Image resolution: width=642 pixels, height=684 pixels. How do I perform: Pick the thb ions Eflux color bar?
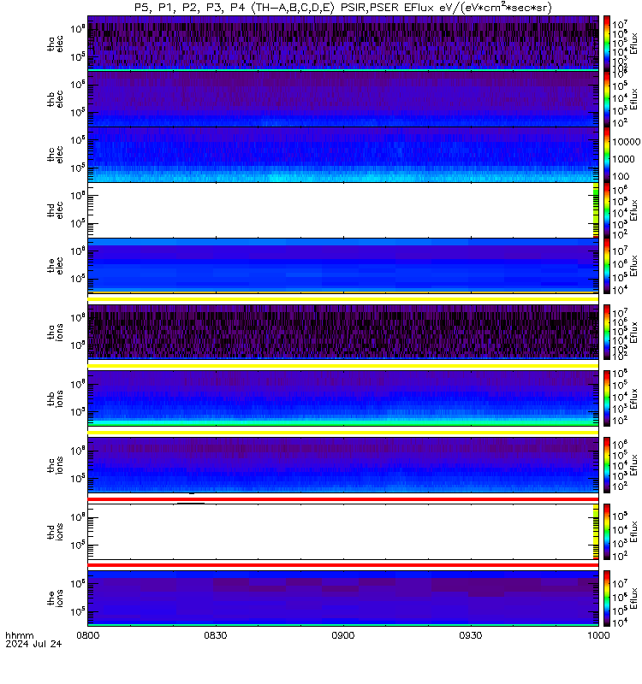tap(607, 398)
